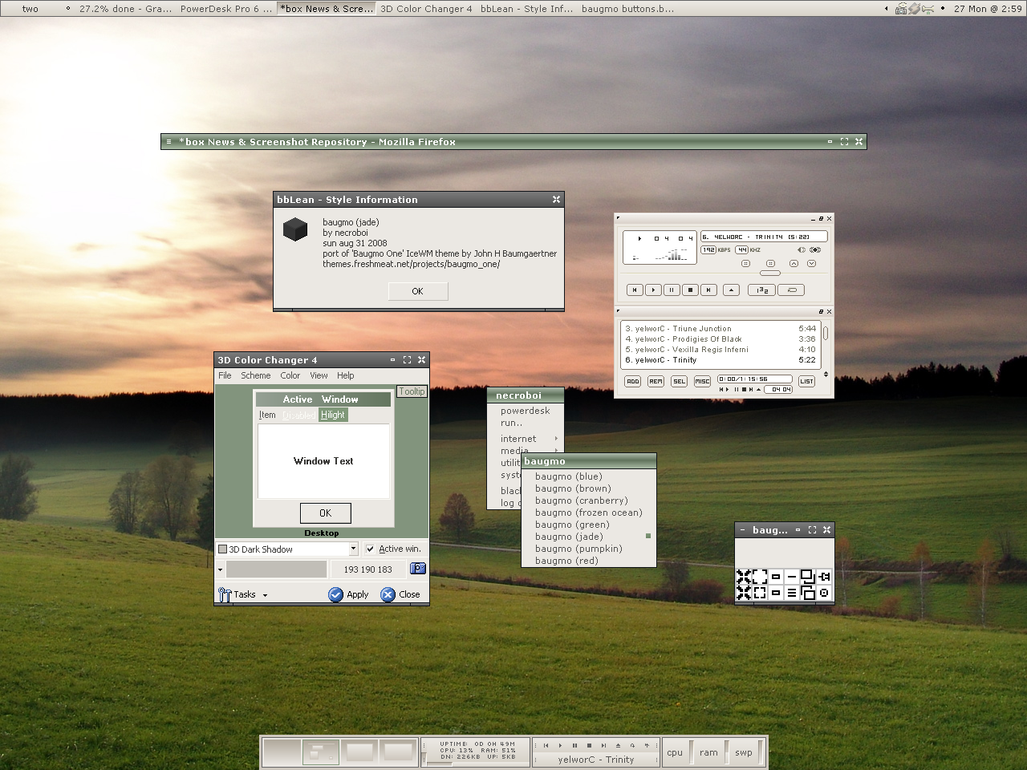Image resolution: width=1027 pixels, height=770 pixels.
Task: Open Color menu in 3D Color Changer
Action: coord(290,375)
